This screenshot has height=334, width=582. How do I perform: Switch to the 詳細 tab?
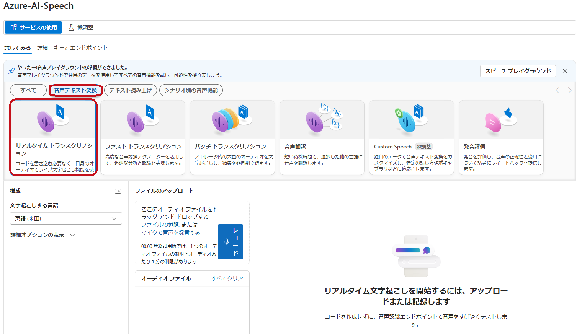[x=43, y=48]
